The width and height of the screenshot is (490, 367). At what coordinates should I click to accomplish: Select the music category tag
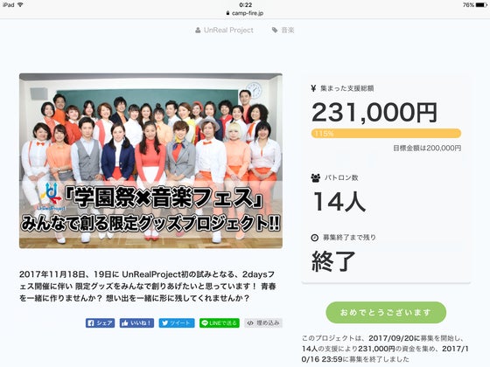coord(288,31)
